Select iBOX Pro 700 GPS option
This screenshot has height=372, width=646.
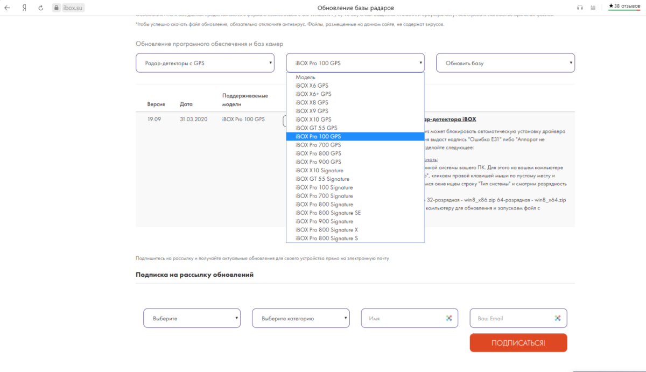tap(355, 145)
